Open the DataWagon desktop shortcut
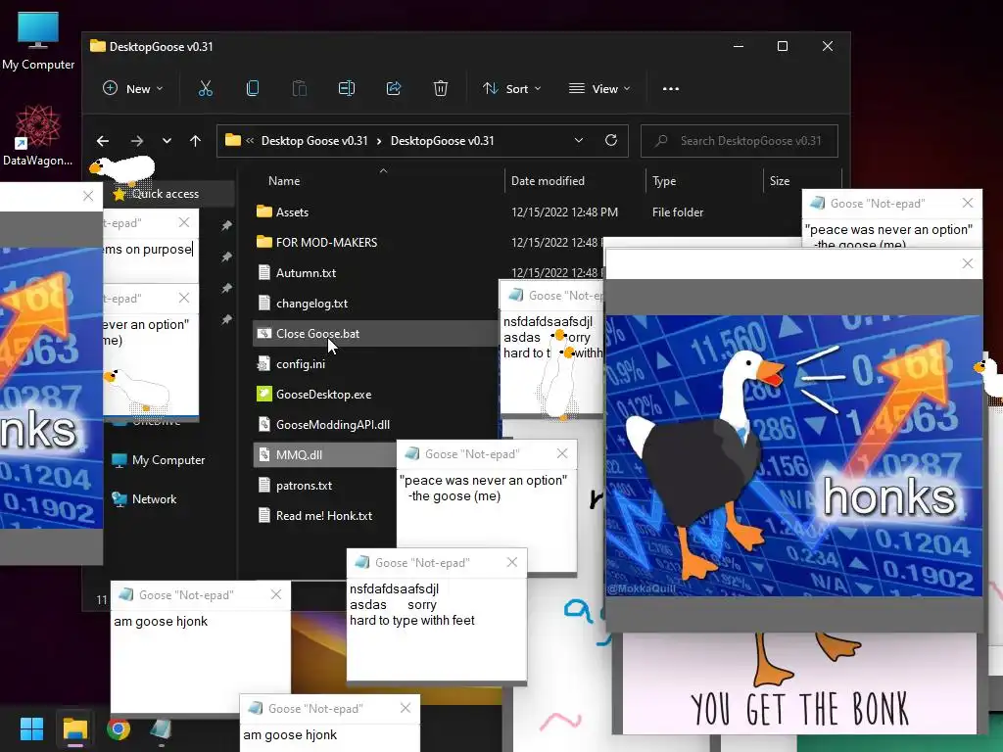Viewport: 1003px width, 752px height. tap(38, 135)
